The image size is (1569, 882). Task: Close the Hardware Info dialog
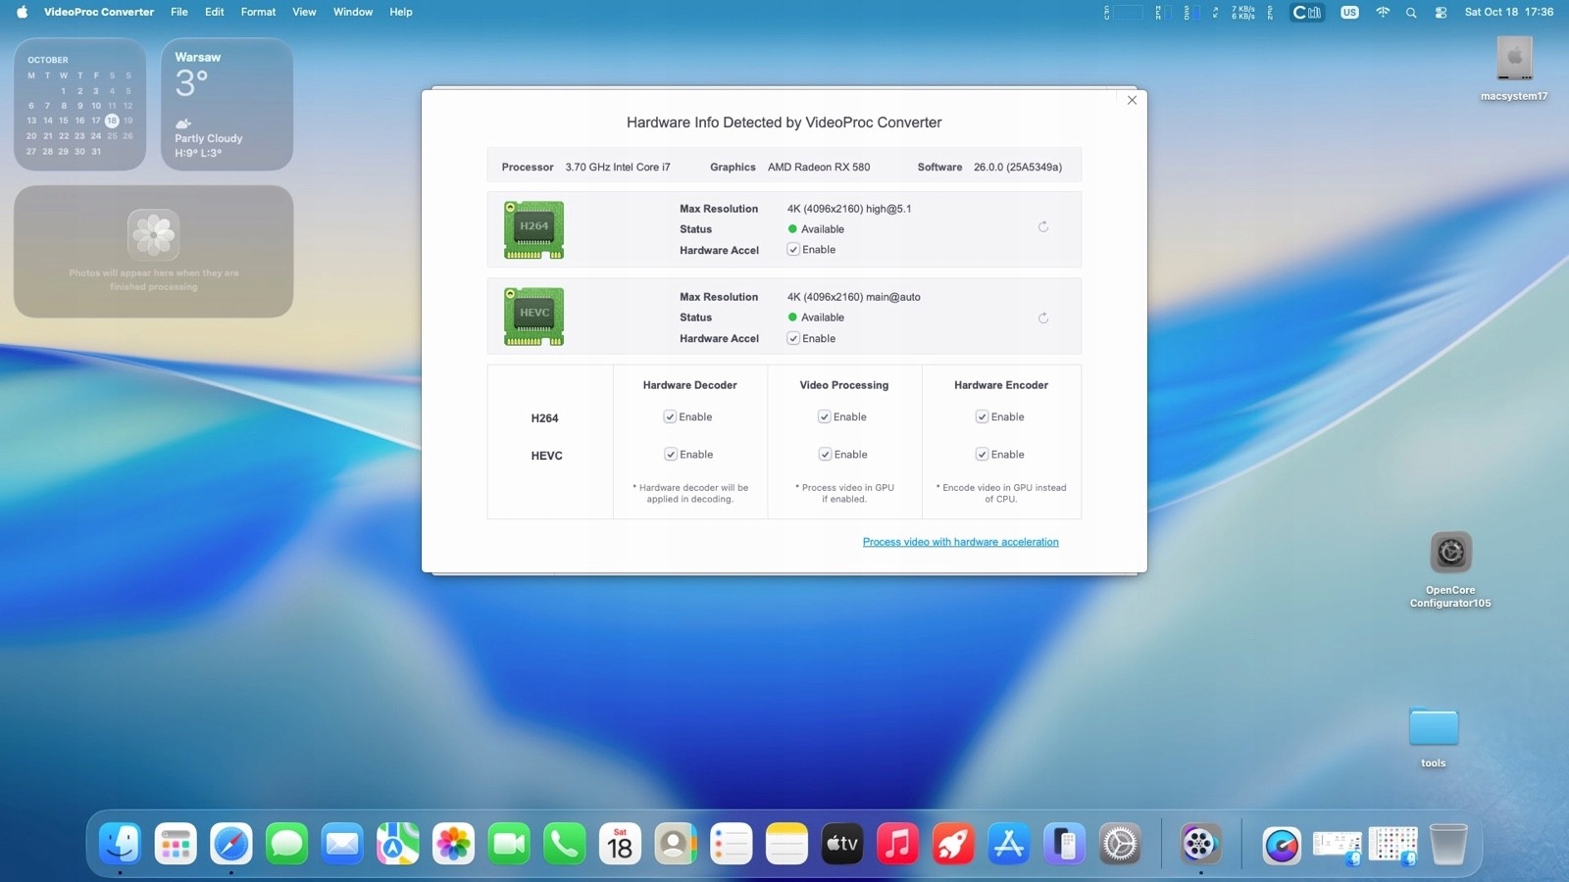(1132, 100)
